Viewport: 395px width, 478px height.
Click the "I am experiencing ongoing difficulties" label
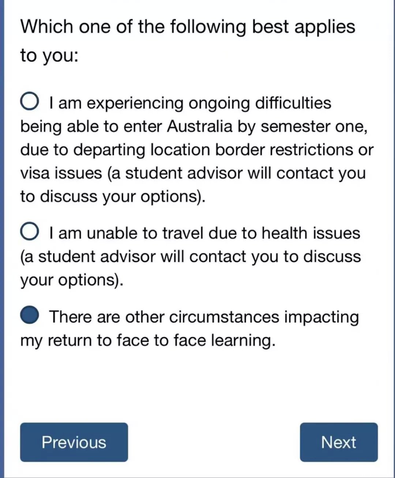pyautogui.click(x=190, y=103)
